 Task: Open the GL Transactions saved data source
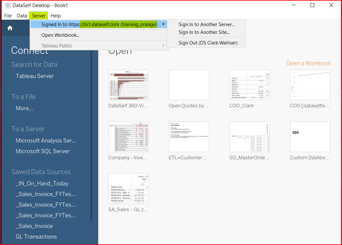click(x=36, y=236)
